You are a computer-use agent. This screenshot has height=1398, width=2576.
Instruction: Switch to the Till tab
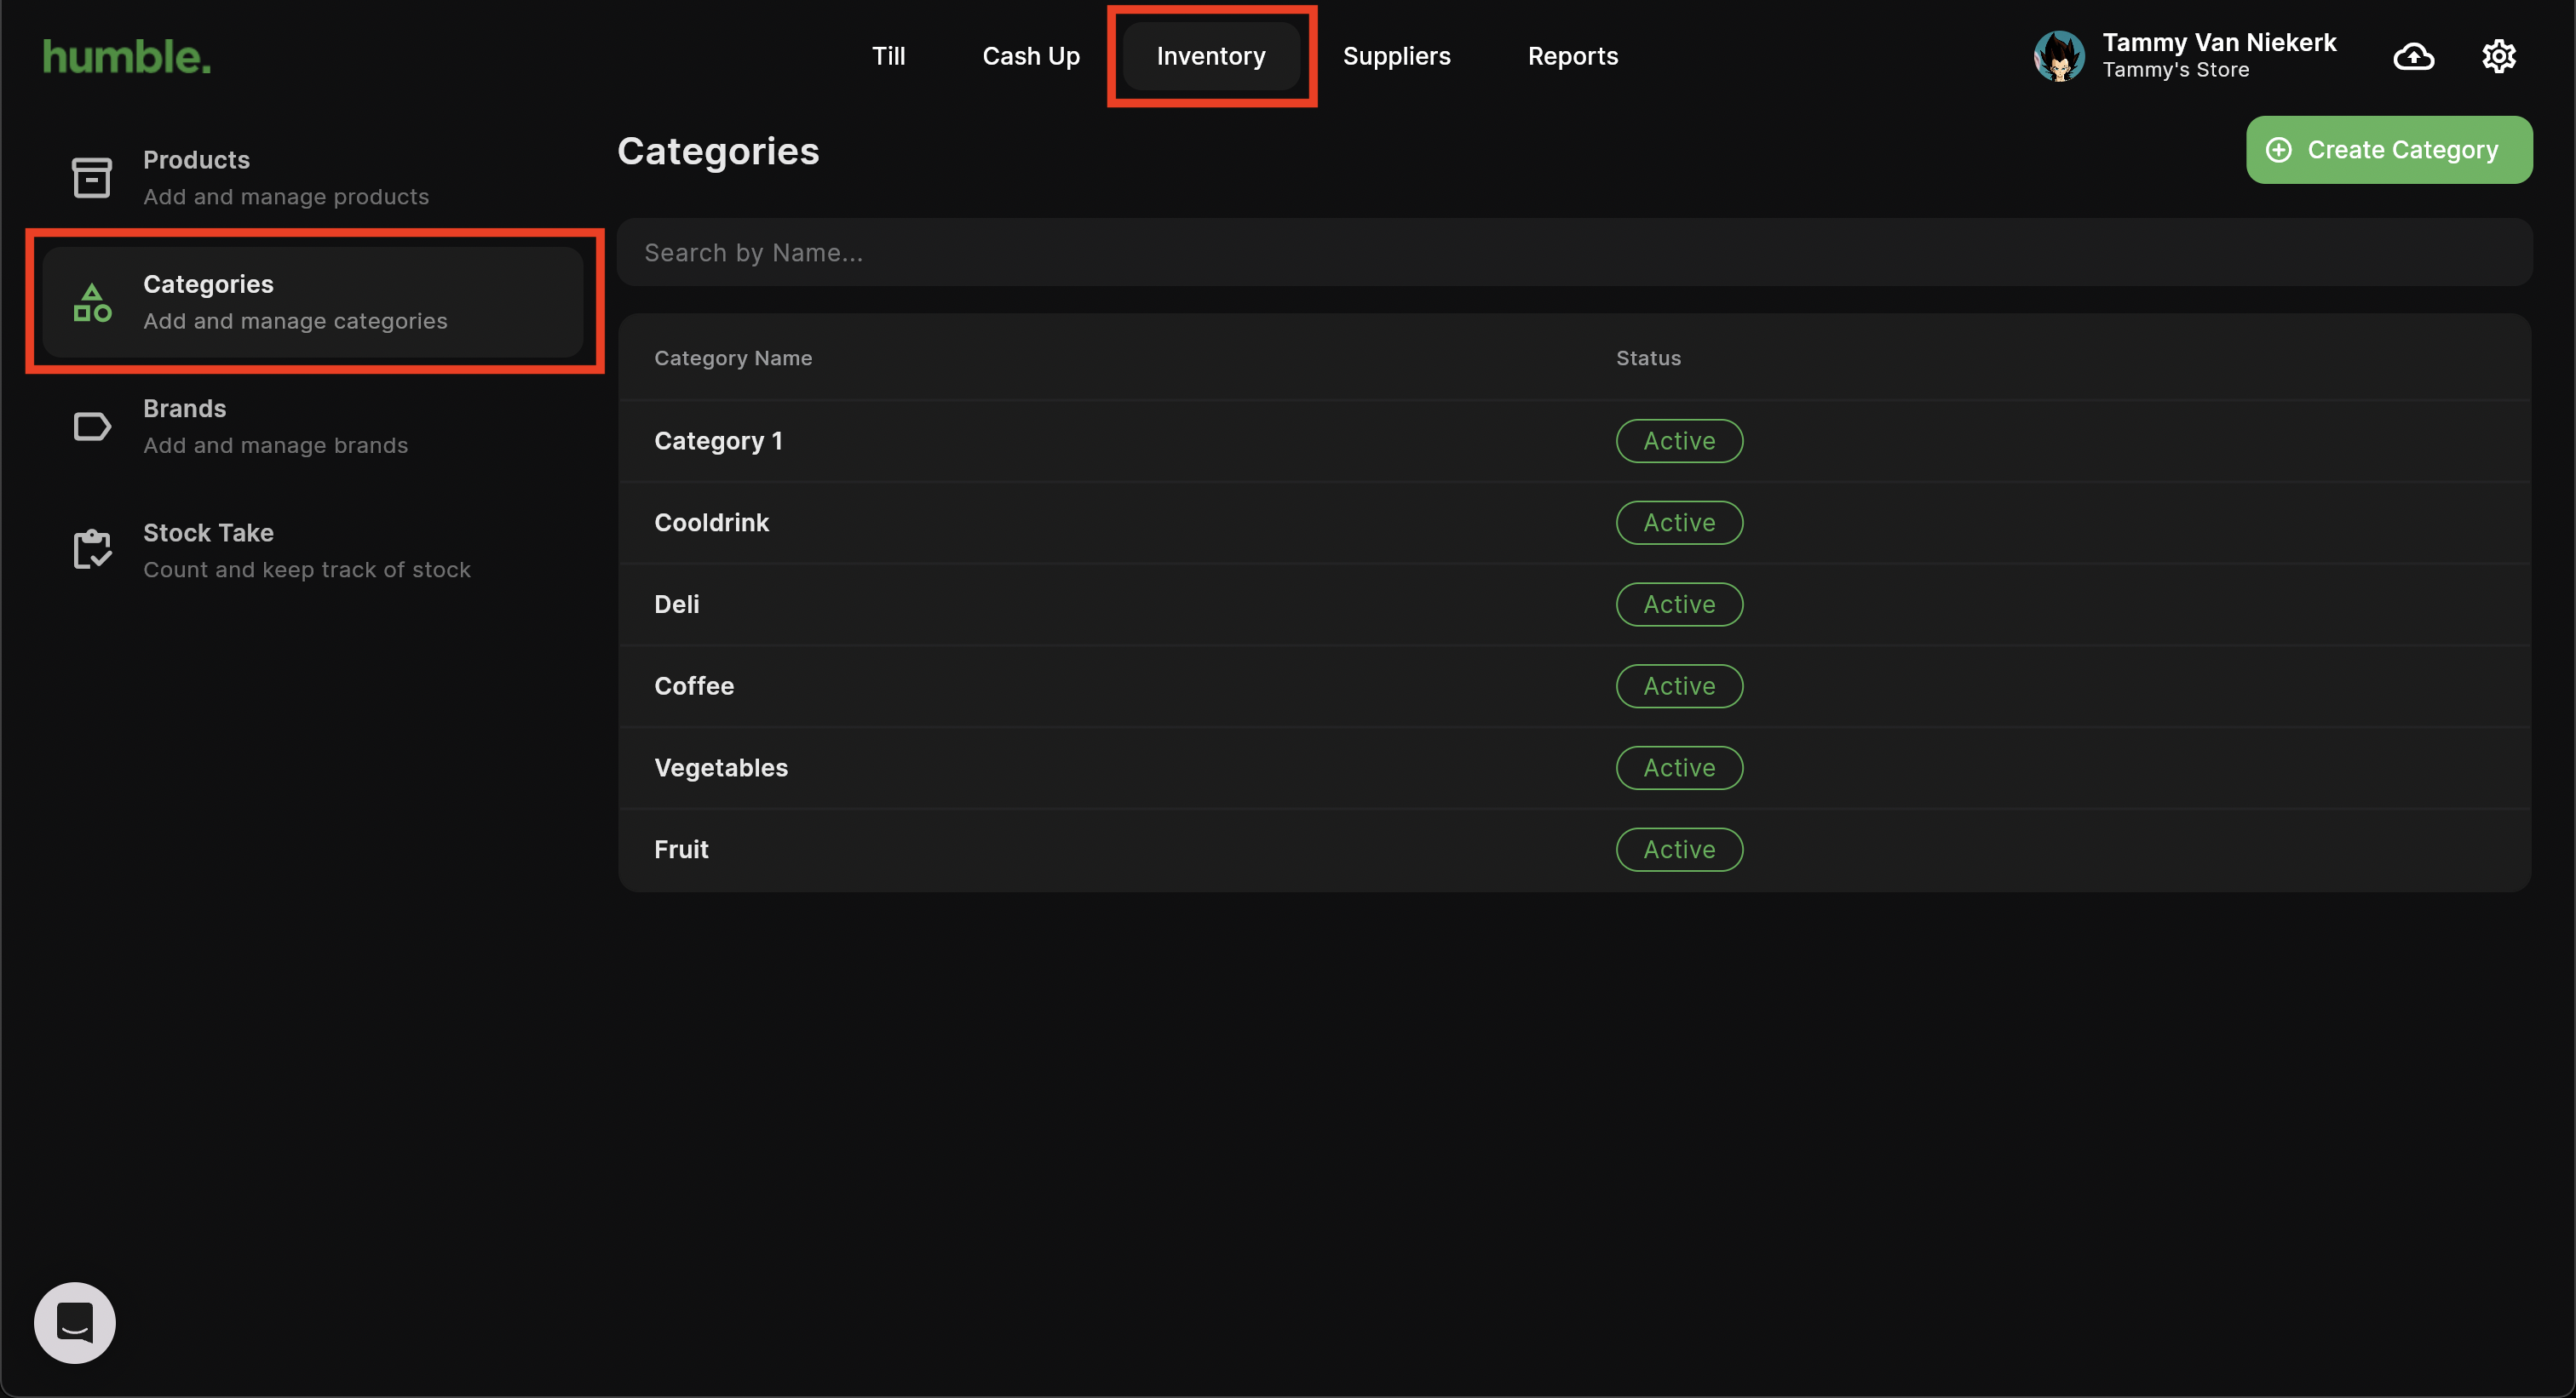point(888,56)
